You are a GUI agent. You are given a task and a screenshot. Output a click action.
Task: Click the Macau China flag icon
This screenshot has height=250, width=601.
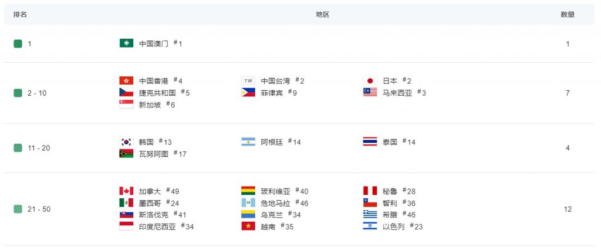point(126,43)
